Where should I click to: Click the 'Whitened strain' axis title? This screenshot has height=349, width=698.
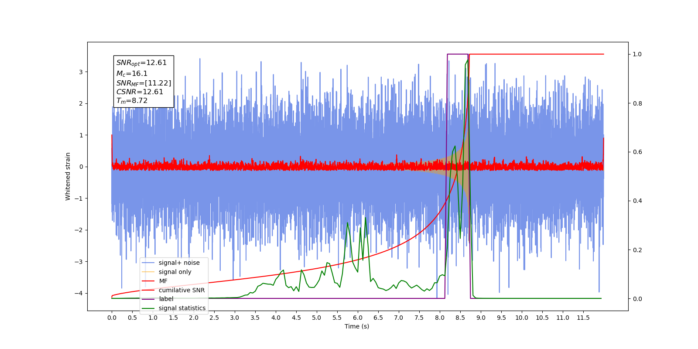(x=68, y=176)
